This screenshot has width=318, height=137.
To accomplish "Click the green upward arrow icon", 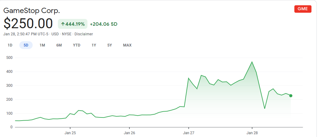I will coord(63,24).
